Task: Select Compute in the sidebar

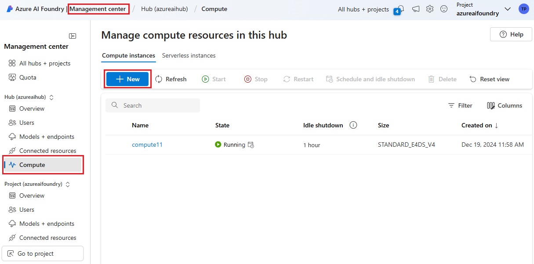Action: 43,165
